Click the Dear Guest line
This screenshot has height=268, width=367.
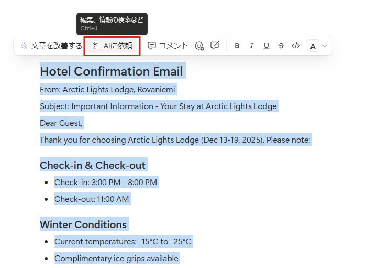61,123
